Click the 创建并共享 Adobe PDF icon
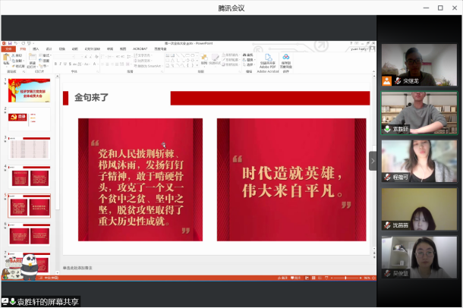Screen dimensions: 463x308 coord(266,58)
